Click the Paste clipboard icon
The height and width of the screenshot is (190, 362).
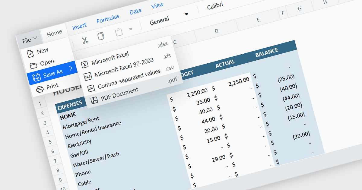[x=119, y=32]
